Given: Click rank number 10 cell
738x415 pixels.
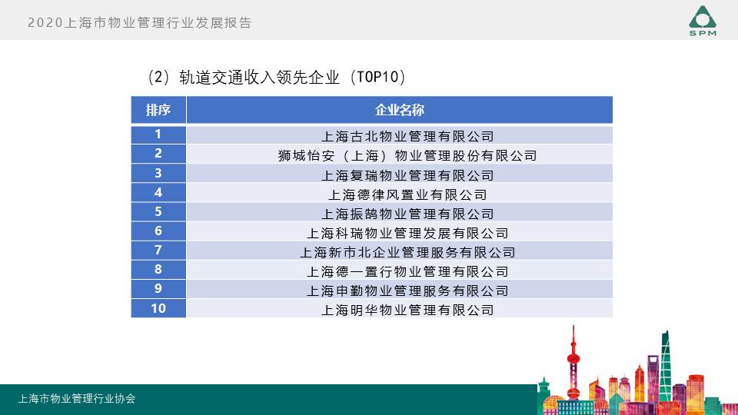Looking at the screenshot, I should click(x=158, y=308).
